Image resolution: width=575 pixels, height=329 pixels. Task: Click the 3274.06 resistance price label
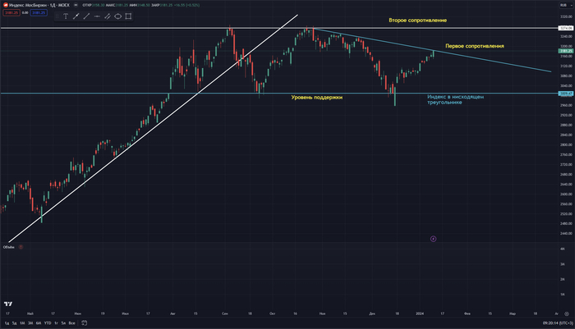click(565, 28)
